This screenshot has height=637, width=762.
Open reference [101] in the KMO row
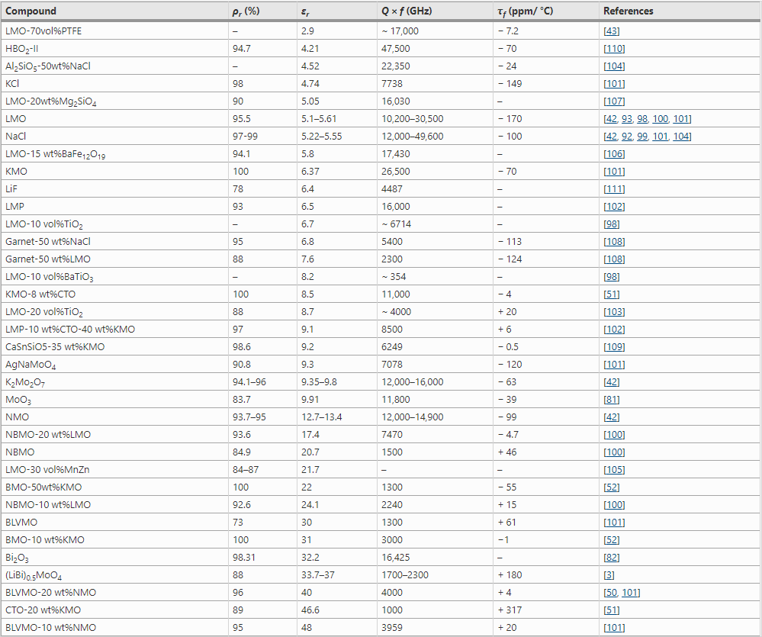pyautogui.click(x=614, y=171)
